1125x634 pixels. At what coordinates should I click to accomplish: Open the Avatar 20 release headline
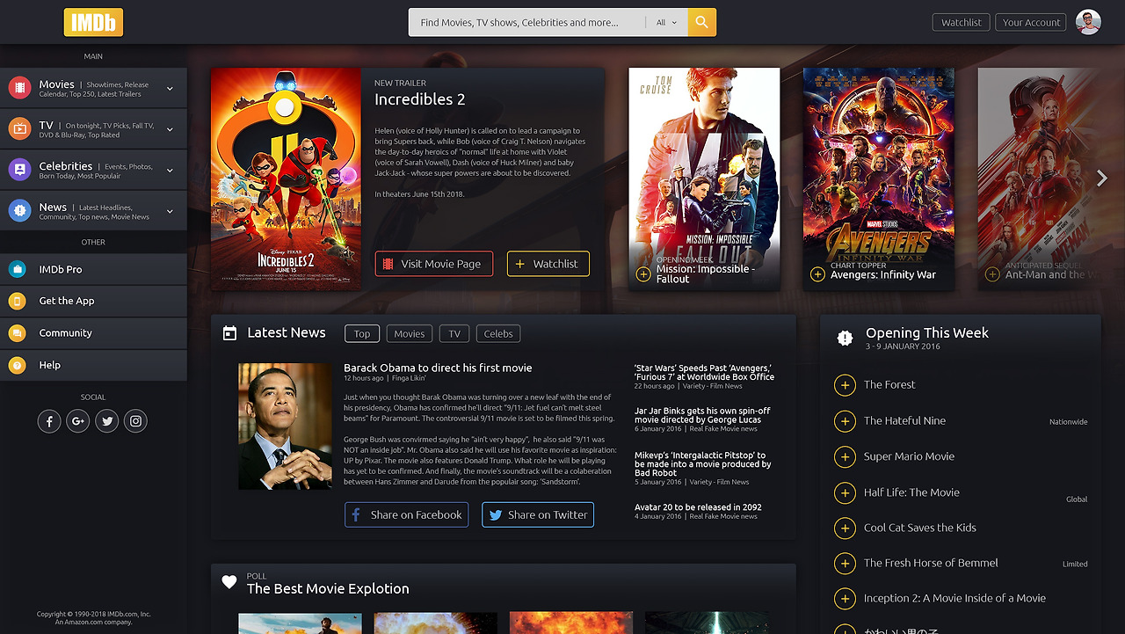point(698,507)
